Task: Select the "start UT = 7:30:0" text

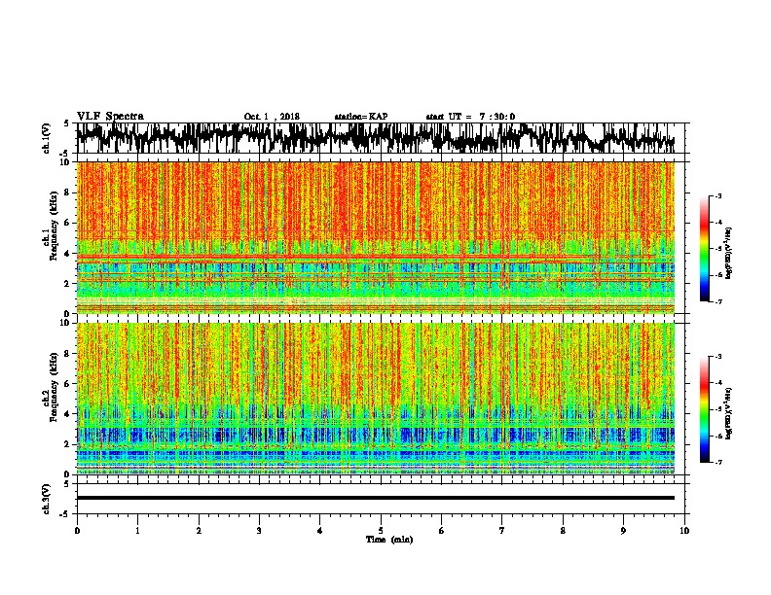Action: click(x=470, y=117)
